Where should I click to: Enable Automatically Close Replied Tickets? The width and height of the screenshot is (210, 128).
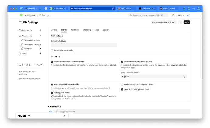[x=122, y=85]
